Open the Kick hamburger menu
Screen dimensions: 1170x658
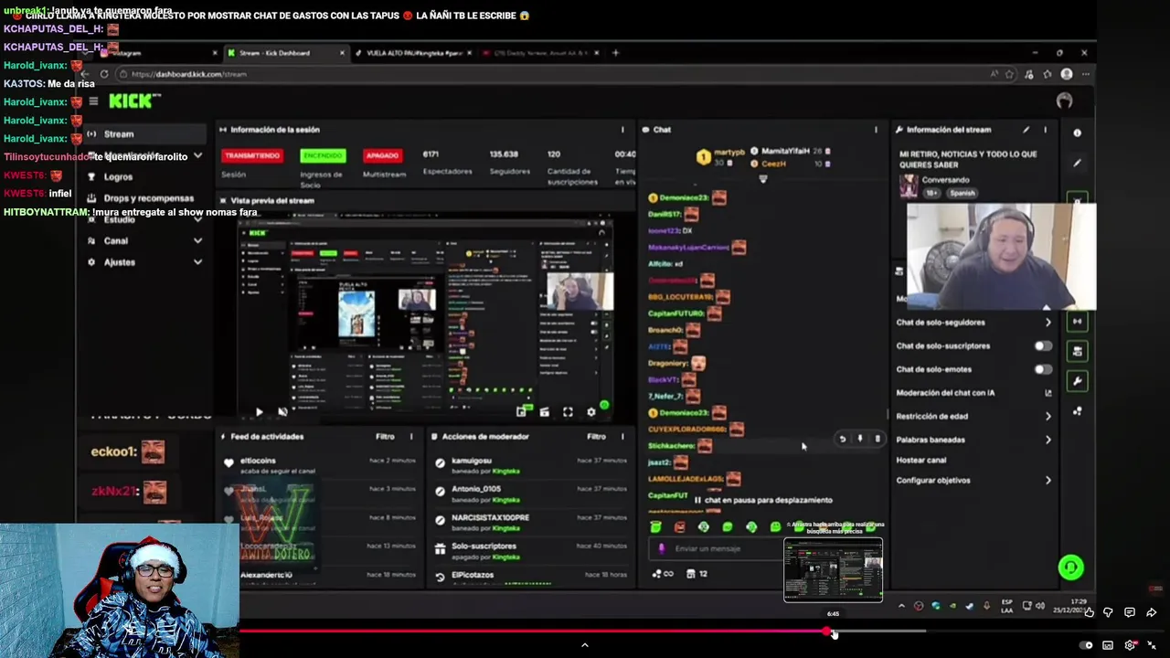[x=93, y=101]
